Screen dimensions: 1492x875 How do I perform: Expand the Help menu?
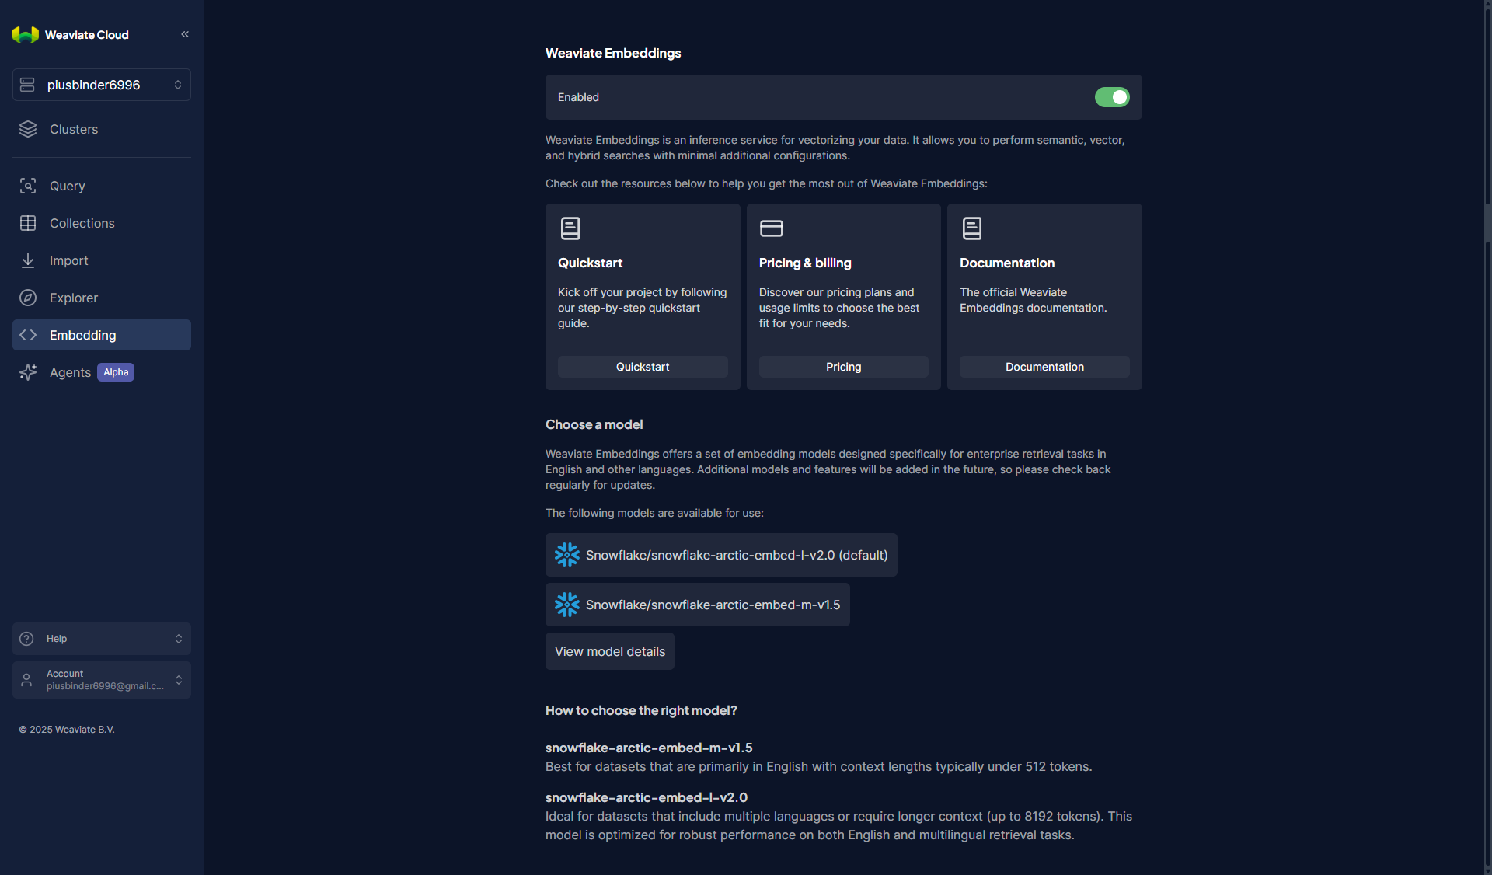click(102, 639)
